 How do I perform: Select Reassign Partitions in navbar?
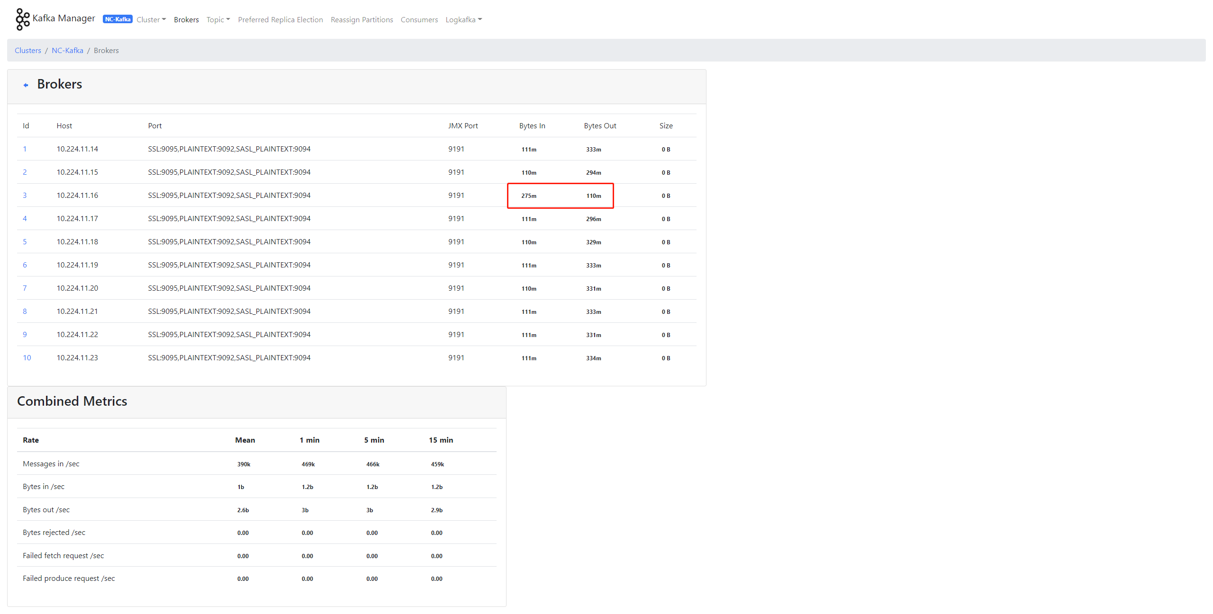click(x=362, y=19)
